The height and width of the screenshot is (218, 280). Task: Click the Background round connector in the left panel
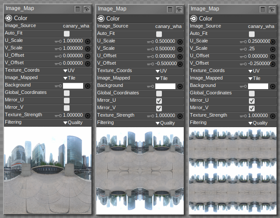tap(87, 86)
